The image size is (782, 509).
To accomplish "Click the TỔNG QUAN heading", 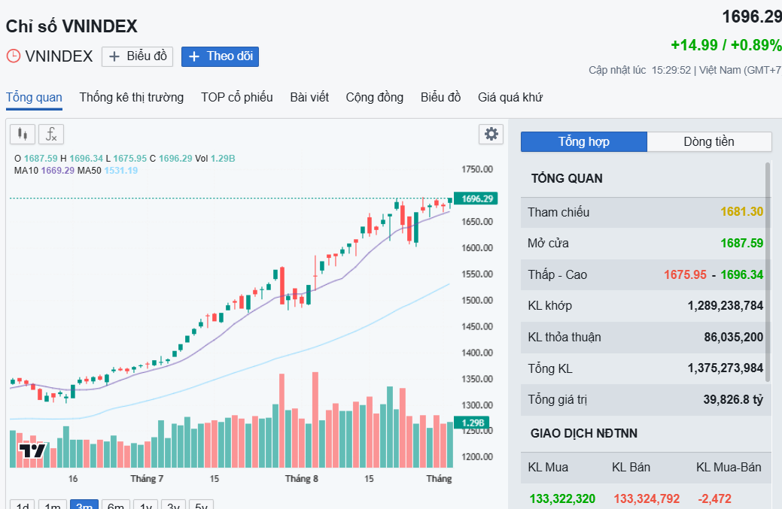I will 567,178.
